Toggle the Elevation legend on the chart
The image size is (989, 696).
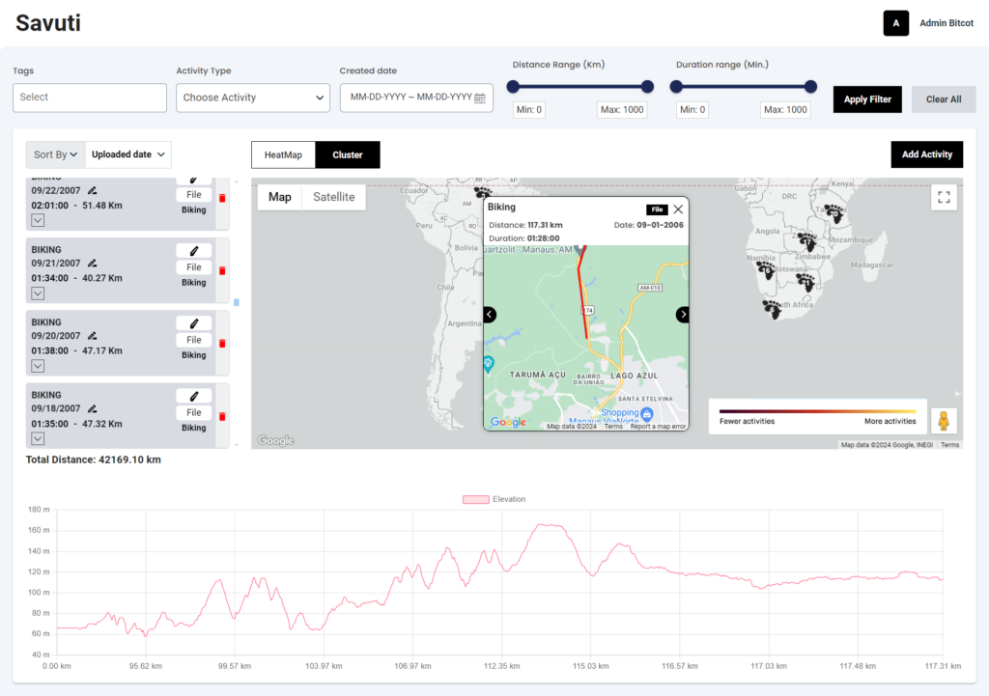point(494,499)
